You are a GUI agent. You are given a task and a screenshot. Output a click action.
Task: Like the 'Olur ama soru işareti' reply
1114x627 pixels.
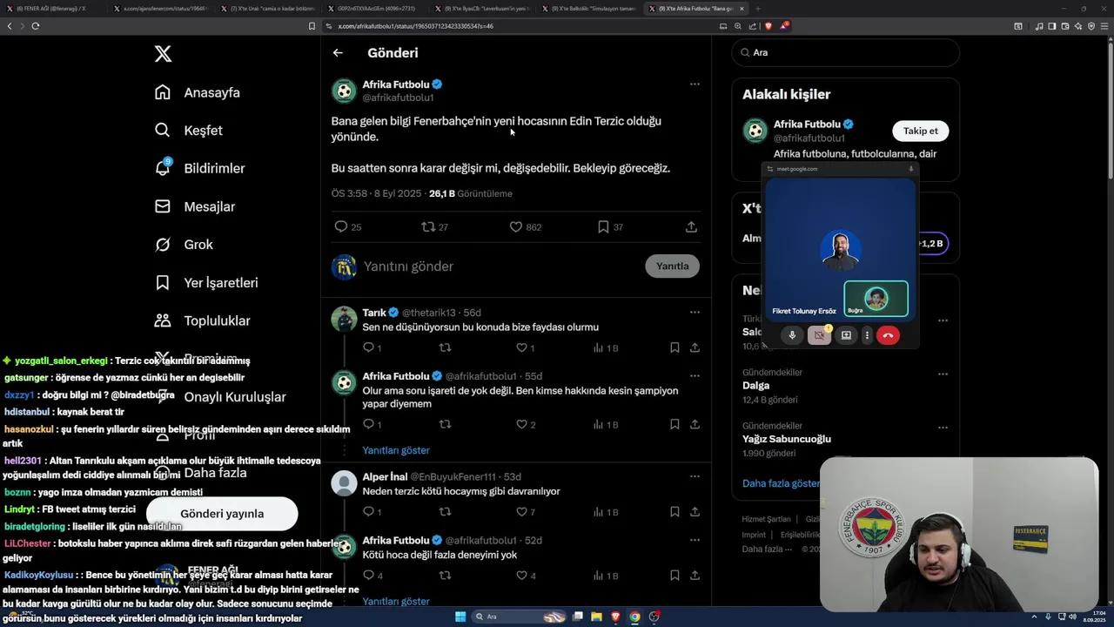pyautogui.click(x=526, y=425)
